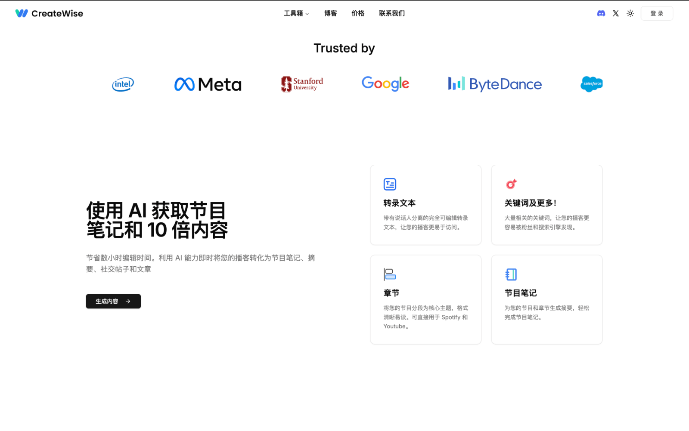Viewport: 689px width, 431px height.
Task: Click the description 带有说话人分离的完全可编辑转录文本
Action: pyautogui.click(x=426, y=222)
